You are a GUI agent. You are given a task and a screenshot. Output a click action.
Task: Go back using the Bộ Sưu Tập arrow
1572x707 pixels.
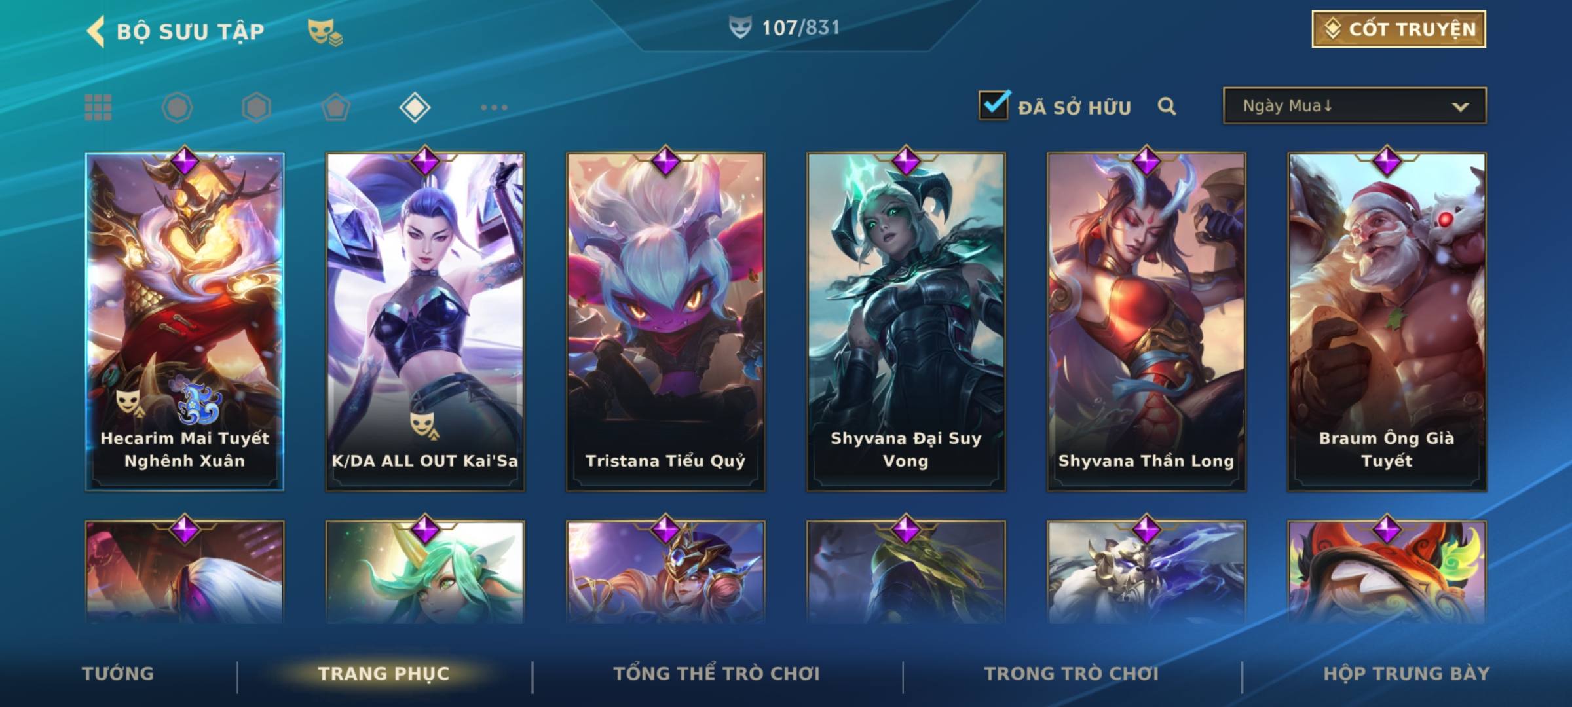tap(96, 31)
